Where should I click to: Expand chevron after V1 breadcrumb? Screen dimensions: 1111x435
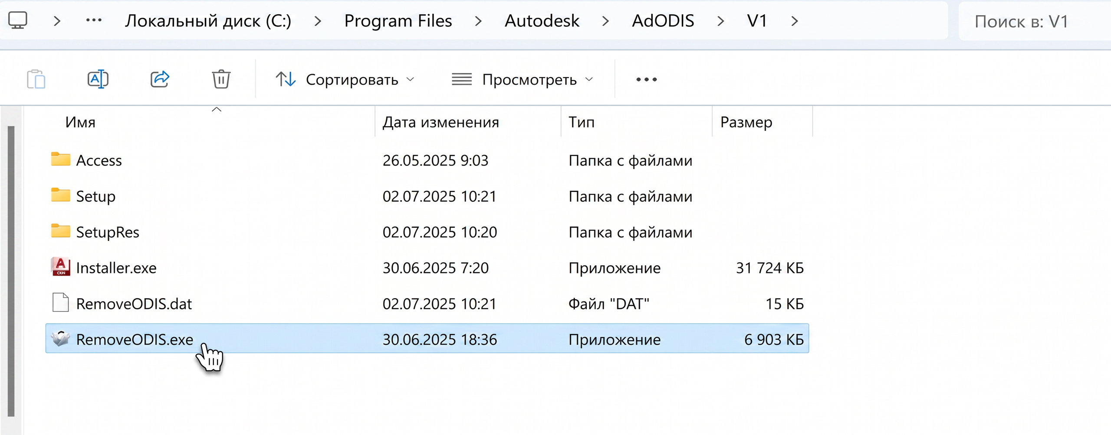tap(795, 21)
